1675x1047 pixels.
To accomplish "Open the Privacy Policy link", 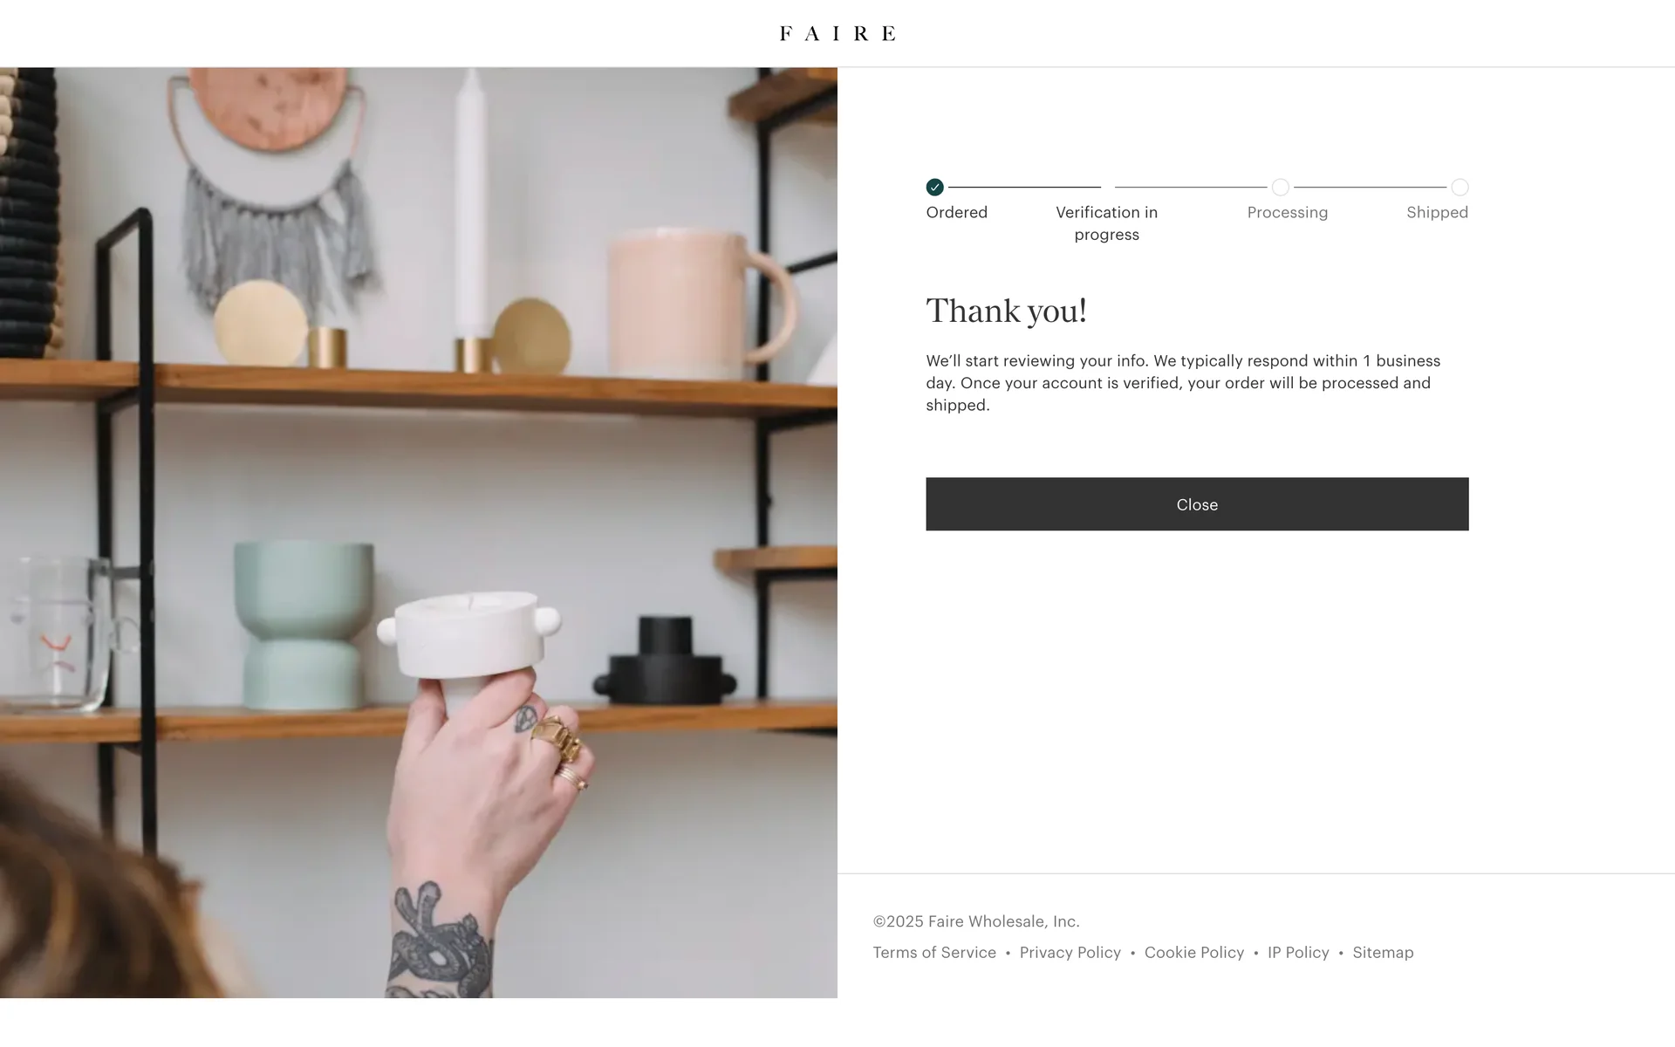I will point(1070,952).
